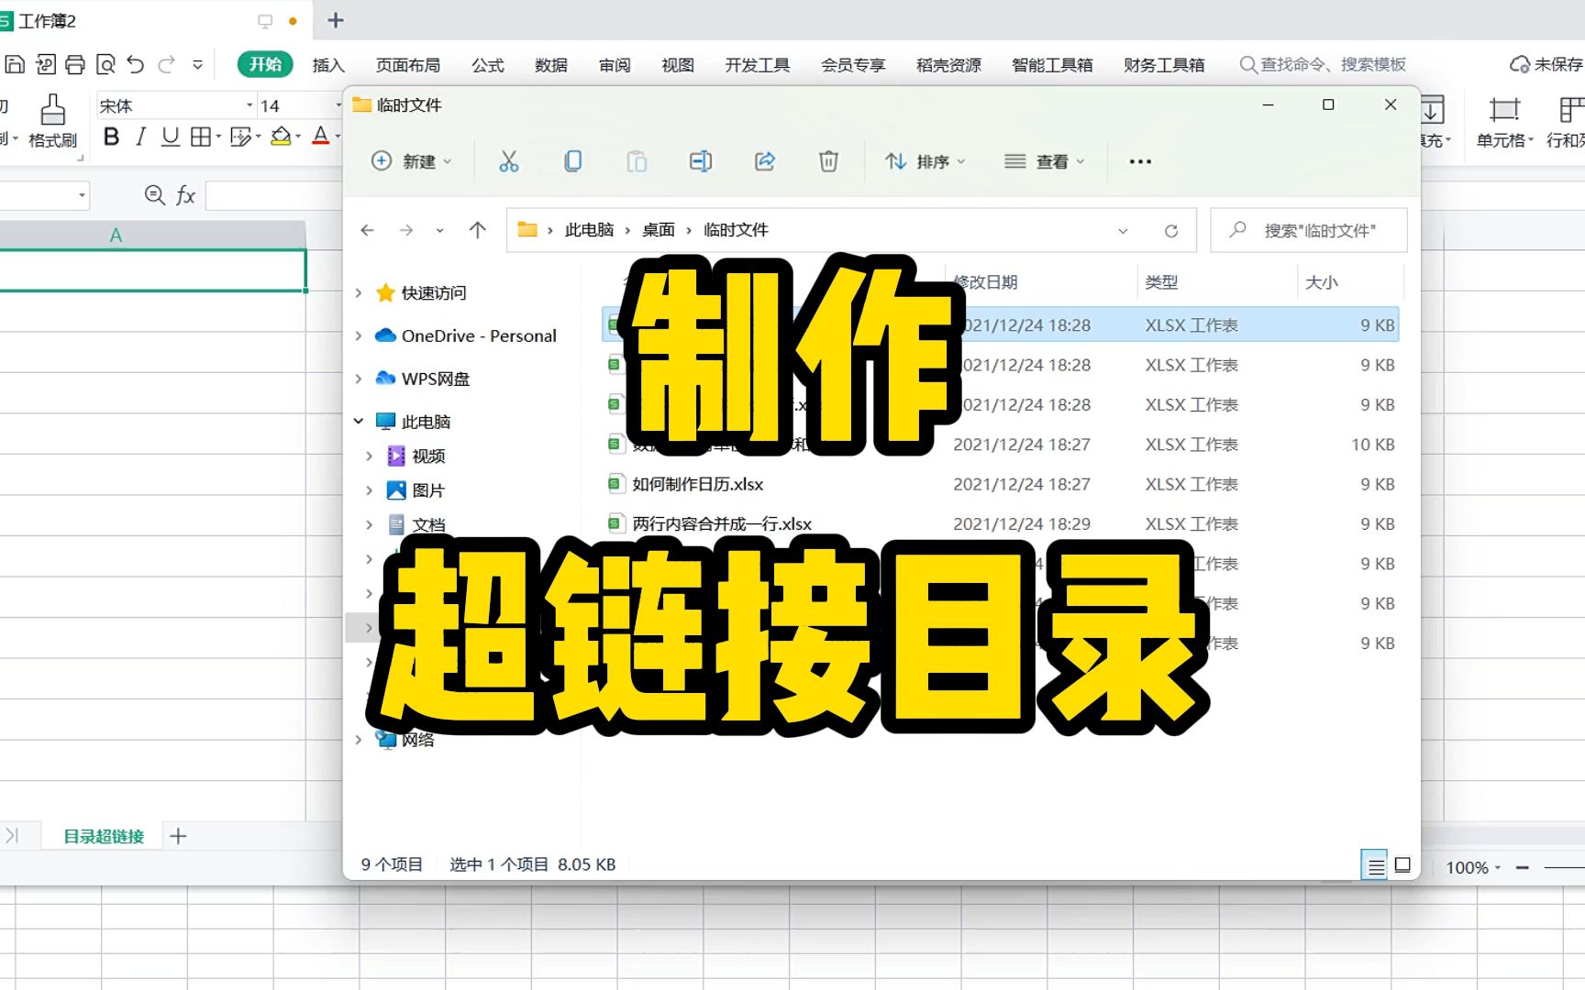Open the 页面布局 ribbon tab
The width and height of the screenshot is (1585, 990).
pos(408,65)
